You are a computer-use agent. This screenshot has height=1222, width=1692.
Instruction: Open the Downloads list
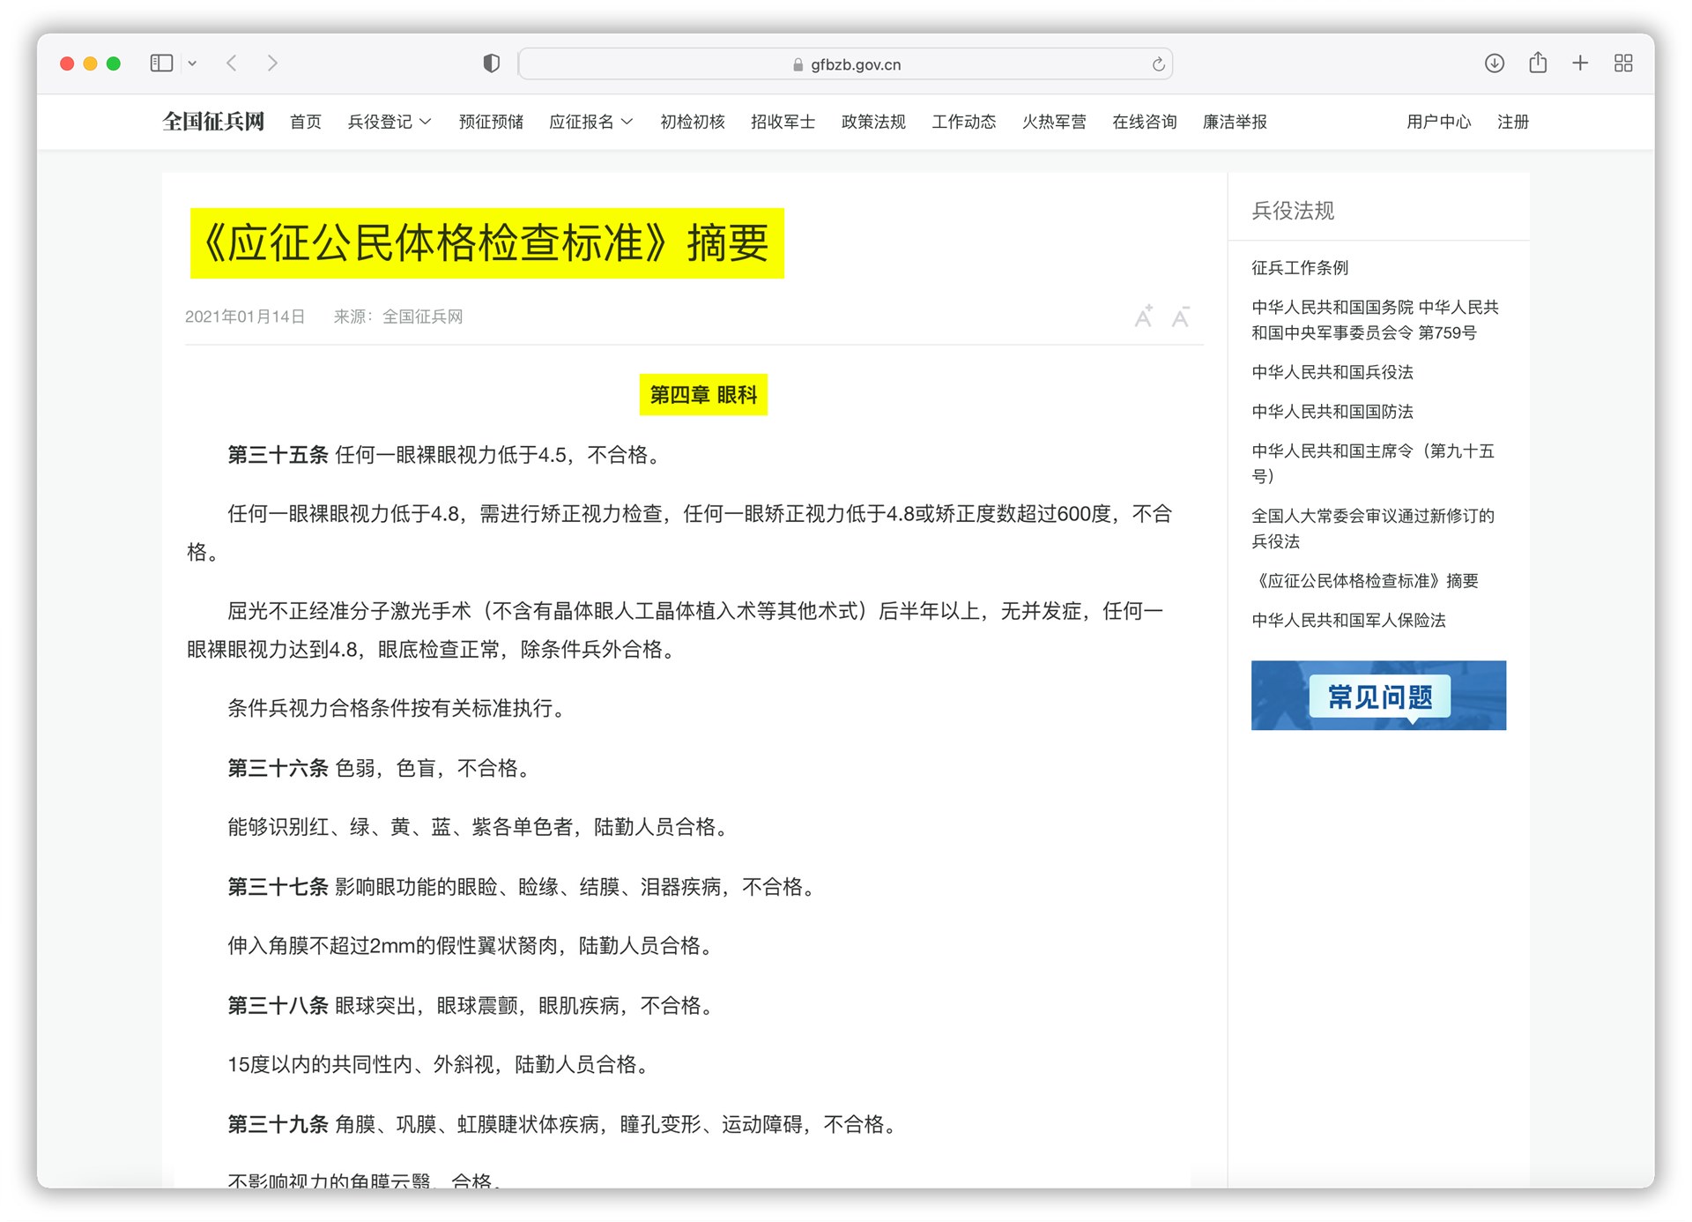(1493, 63)
